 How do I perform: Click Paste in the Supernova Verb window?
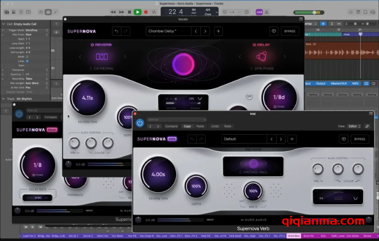click(200, 127)
